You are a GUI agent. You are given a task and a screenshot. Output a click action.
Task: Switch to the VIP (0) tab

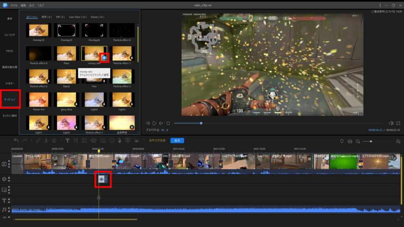tap(60, 17)
